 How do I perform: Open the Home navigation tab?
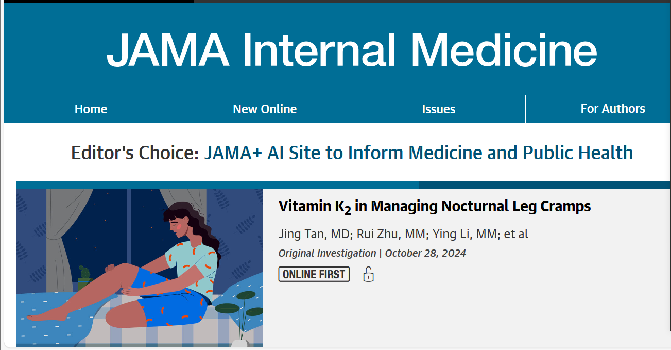point(91,109)
